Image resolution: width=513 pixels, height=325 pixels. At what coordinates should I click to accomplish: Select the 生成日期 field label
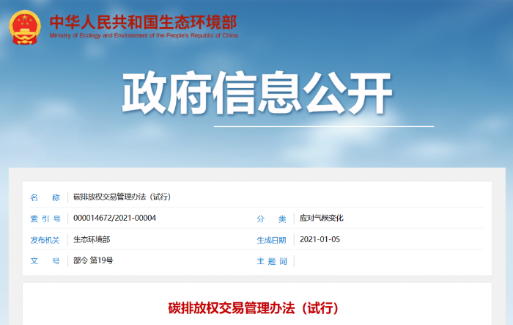tap(271, 240)
